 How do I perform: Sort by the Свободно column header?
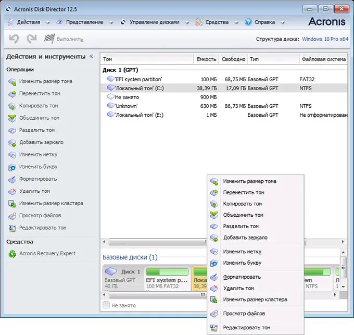click(x=233, y=59)
